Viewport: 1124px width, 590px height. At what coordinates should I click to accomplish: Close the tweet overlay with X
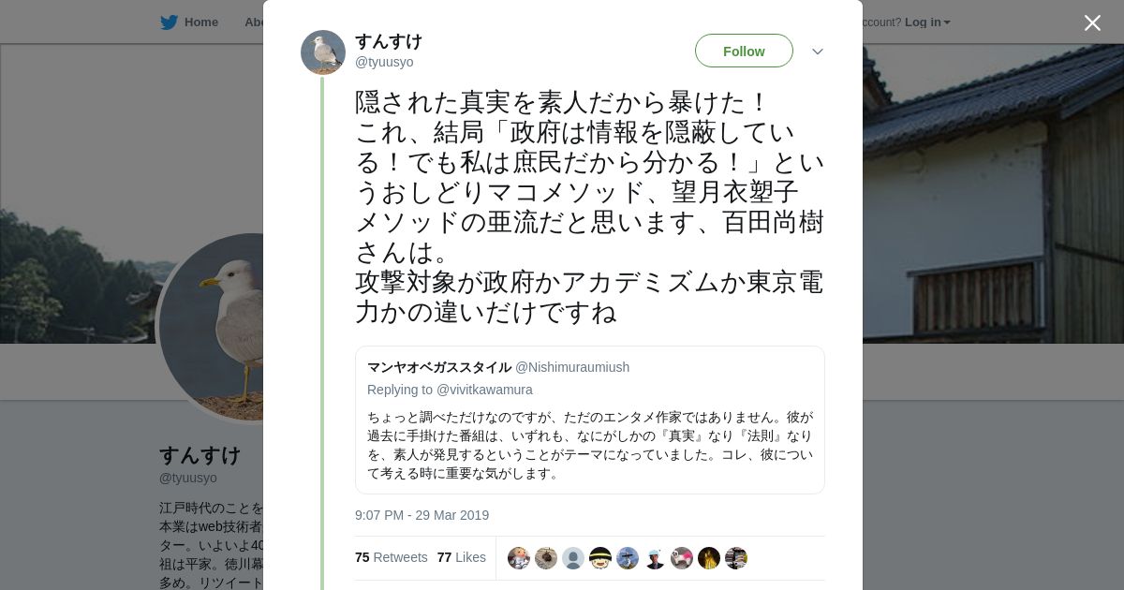tap(1092, 22)
